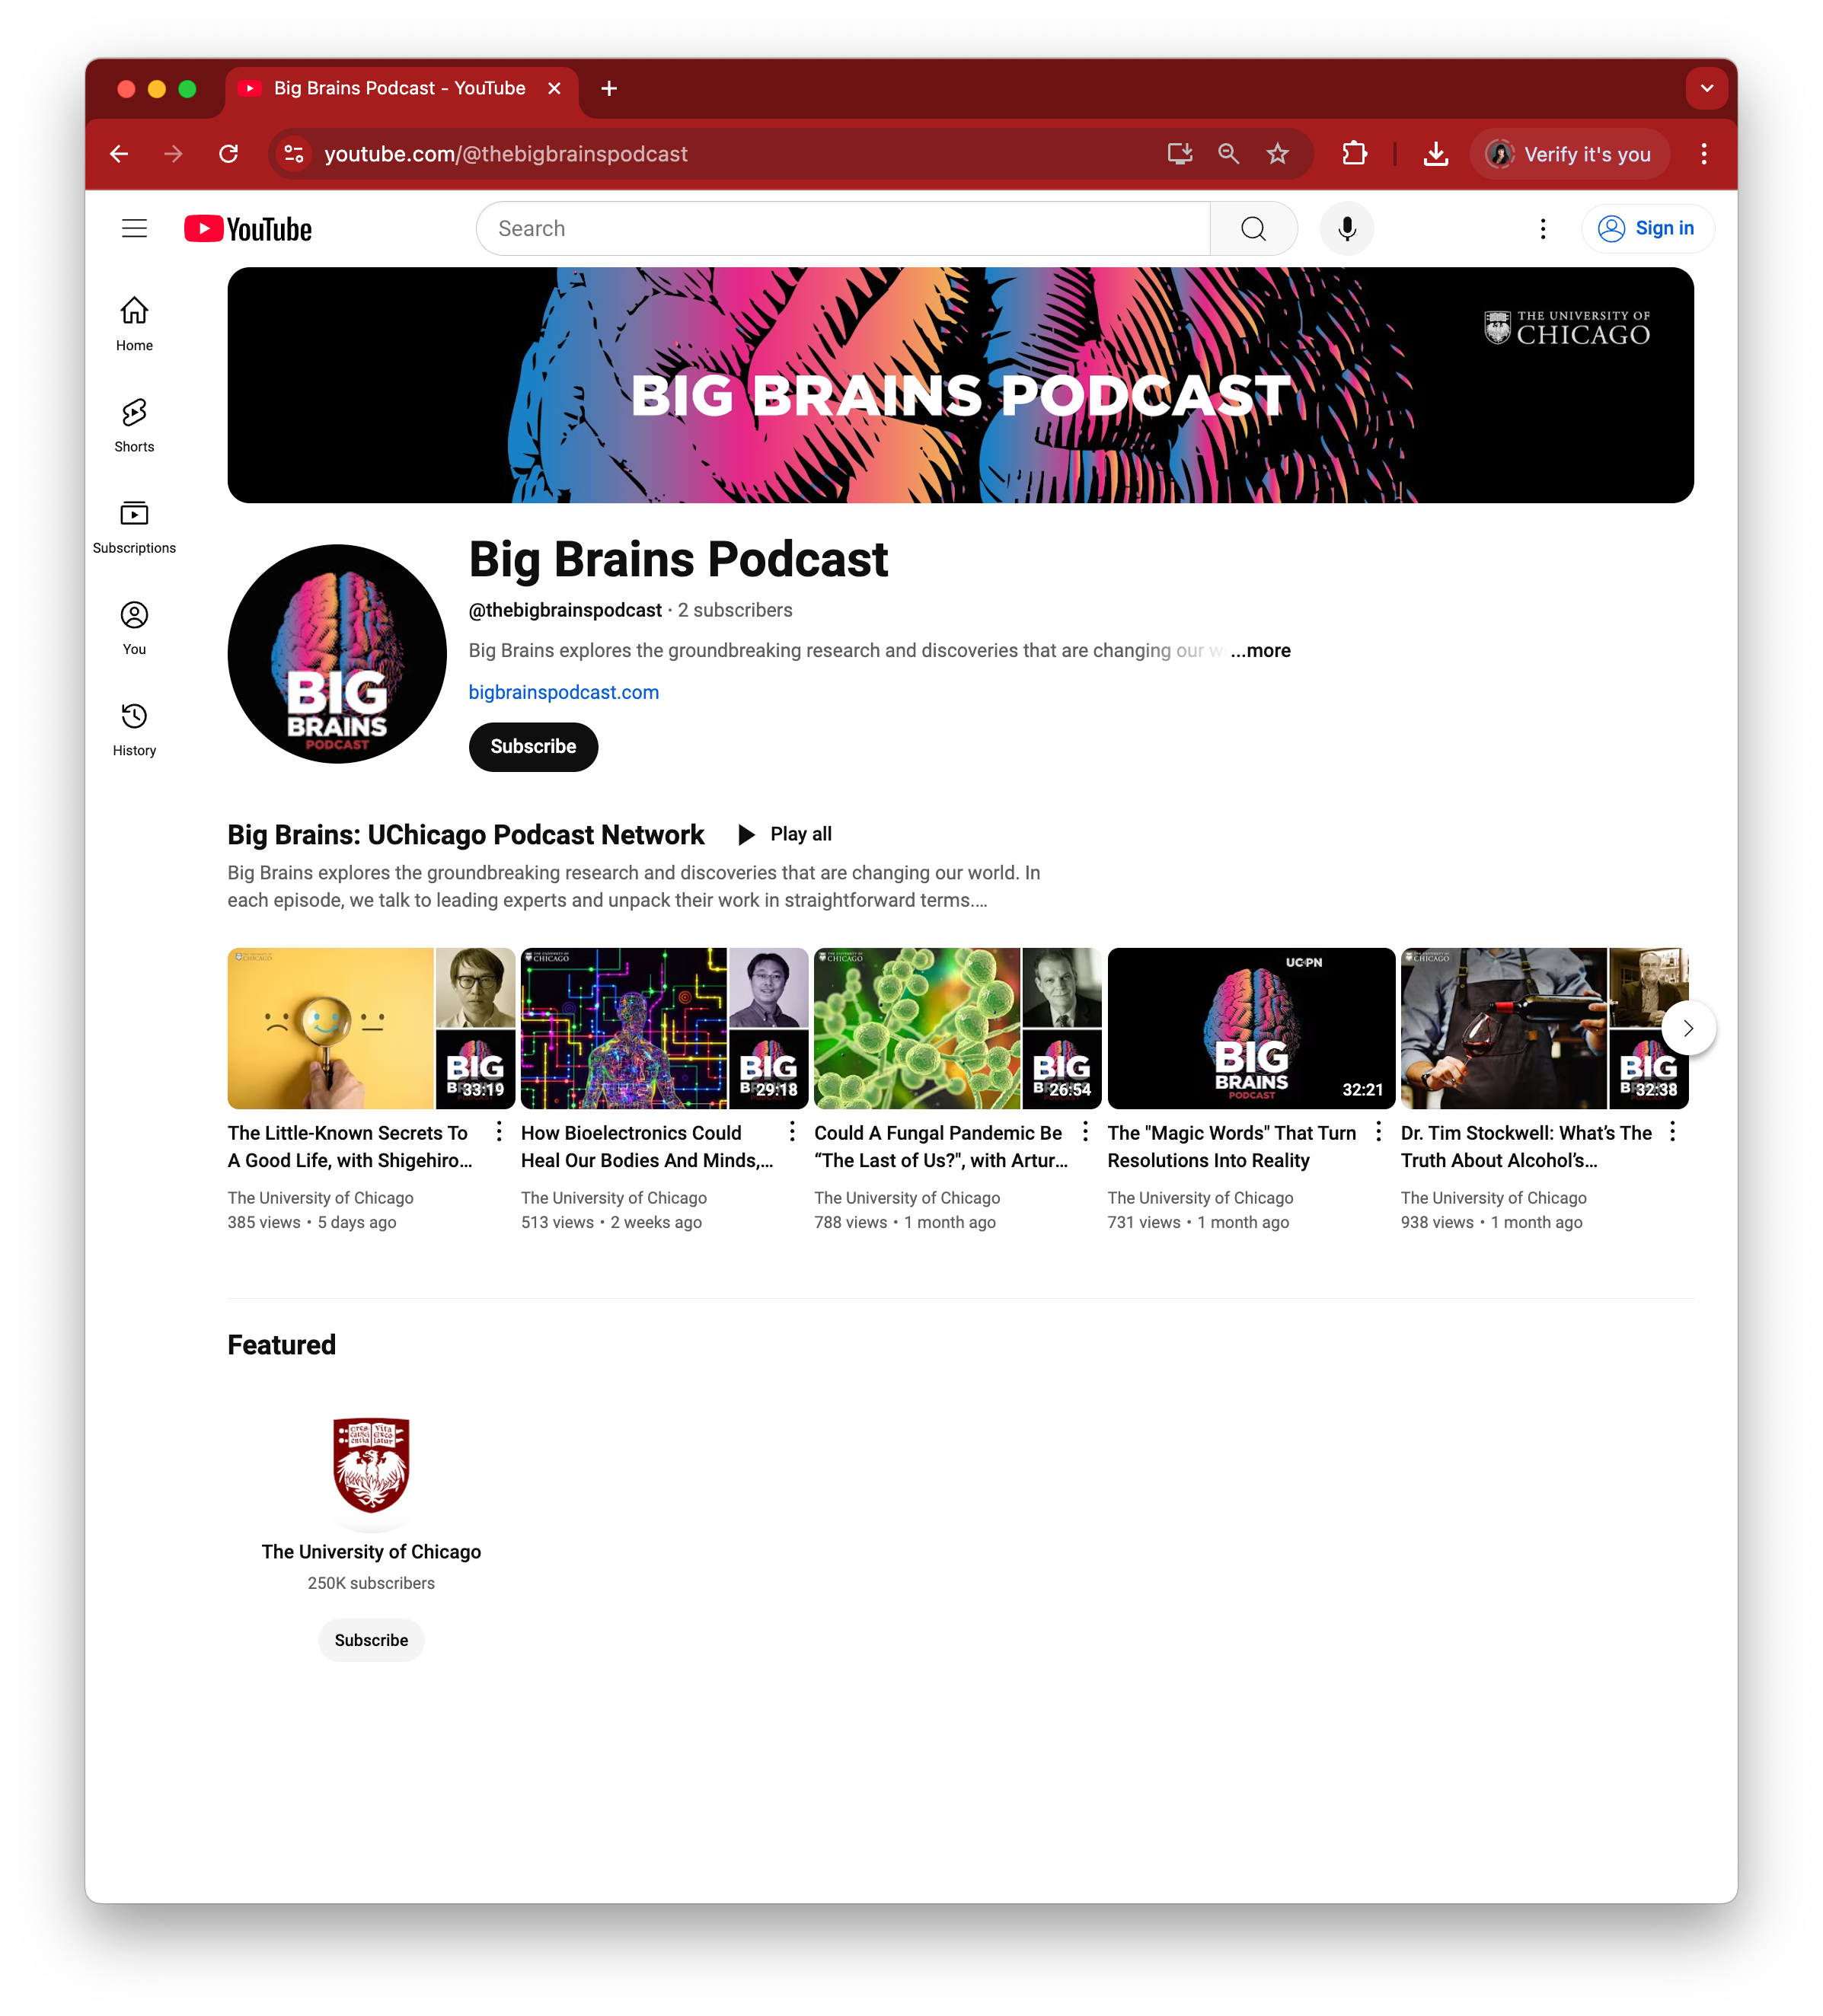Focus the YouTube Search field
1823x2016 pixels.
coord(843,229)
